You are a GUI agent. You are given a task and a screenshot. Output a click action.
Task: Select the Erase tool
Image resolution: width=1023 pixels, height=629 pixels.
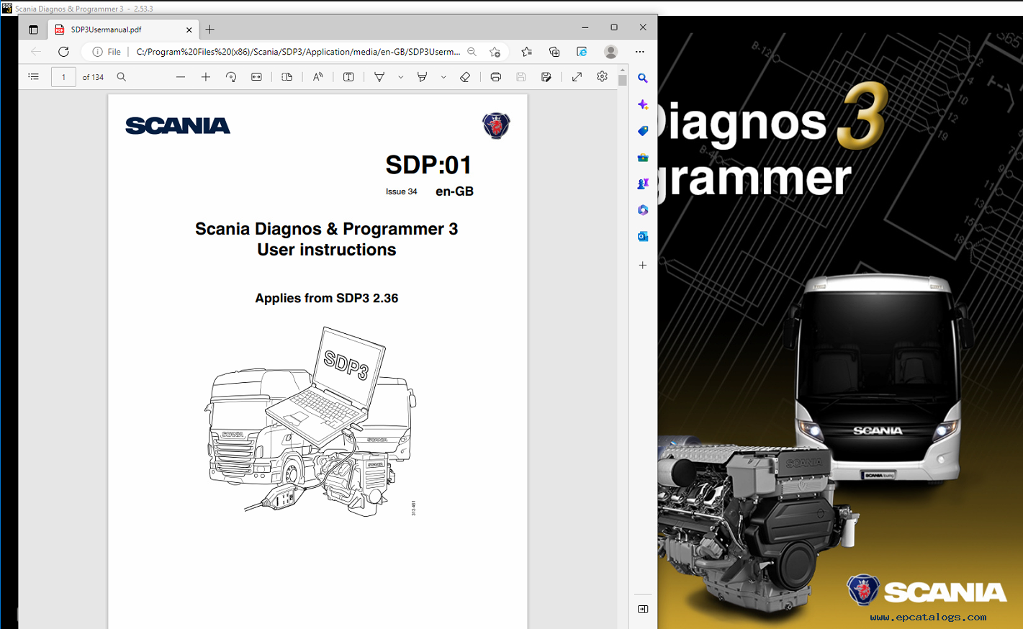(465, 77)
